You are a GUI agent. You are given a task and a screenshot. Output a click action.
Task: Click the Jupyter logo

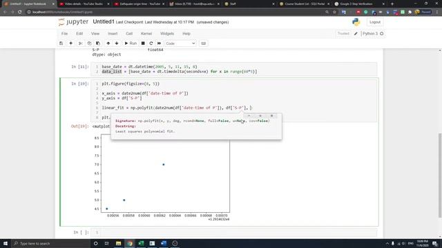tap(73, 22)
